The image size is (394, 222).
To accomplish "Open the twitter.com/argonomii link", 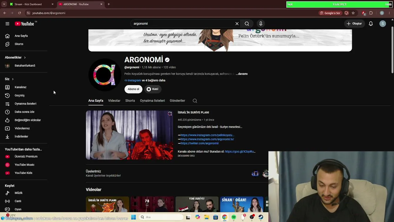I will coord(199,143).
